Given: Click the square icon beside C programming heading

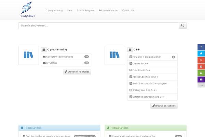Looking at the screenshot, I should pyautogui.click(x=44, y=50).
